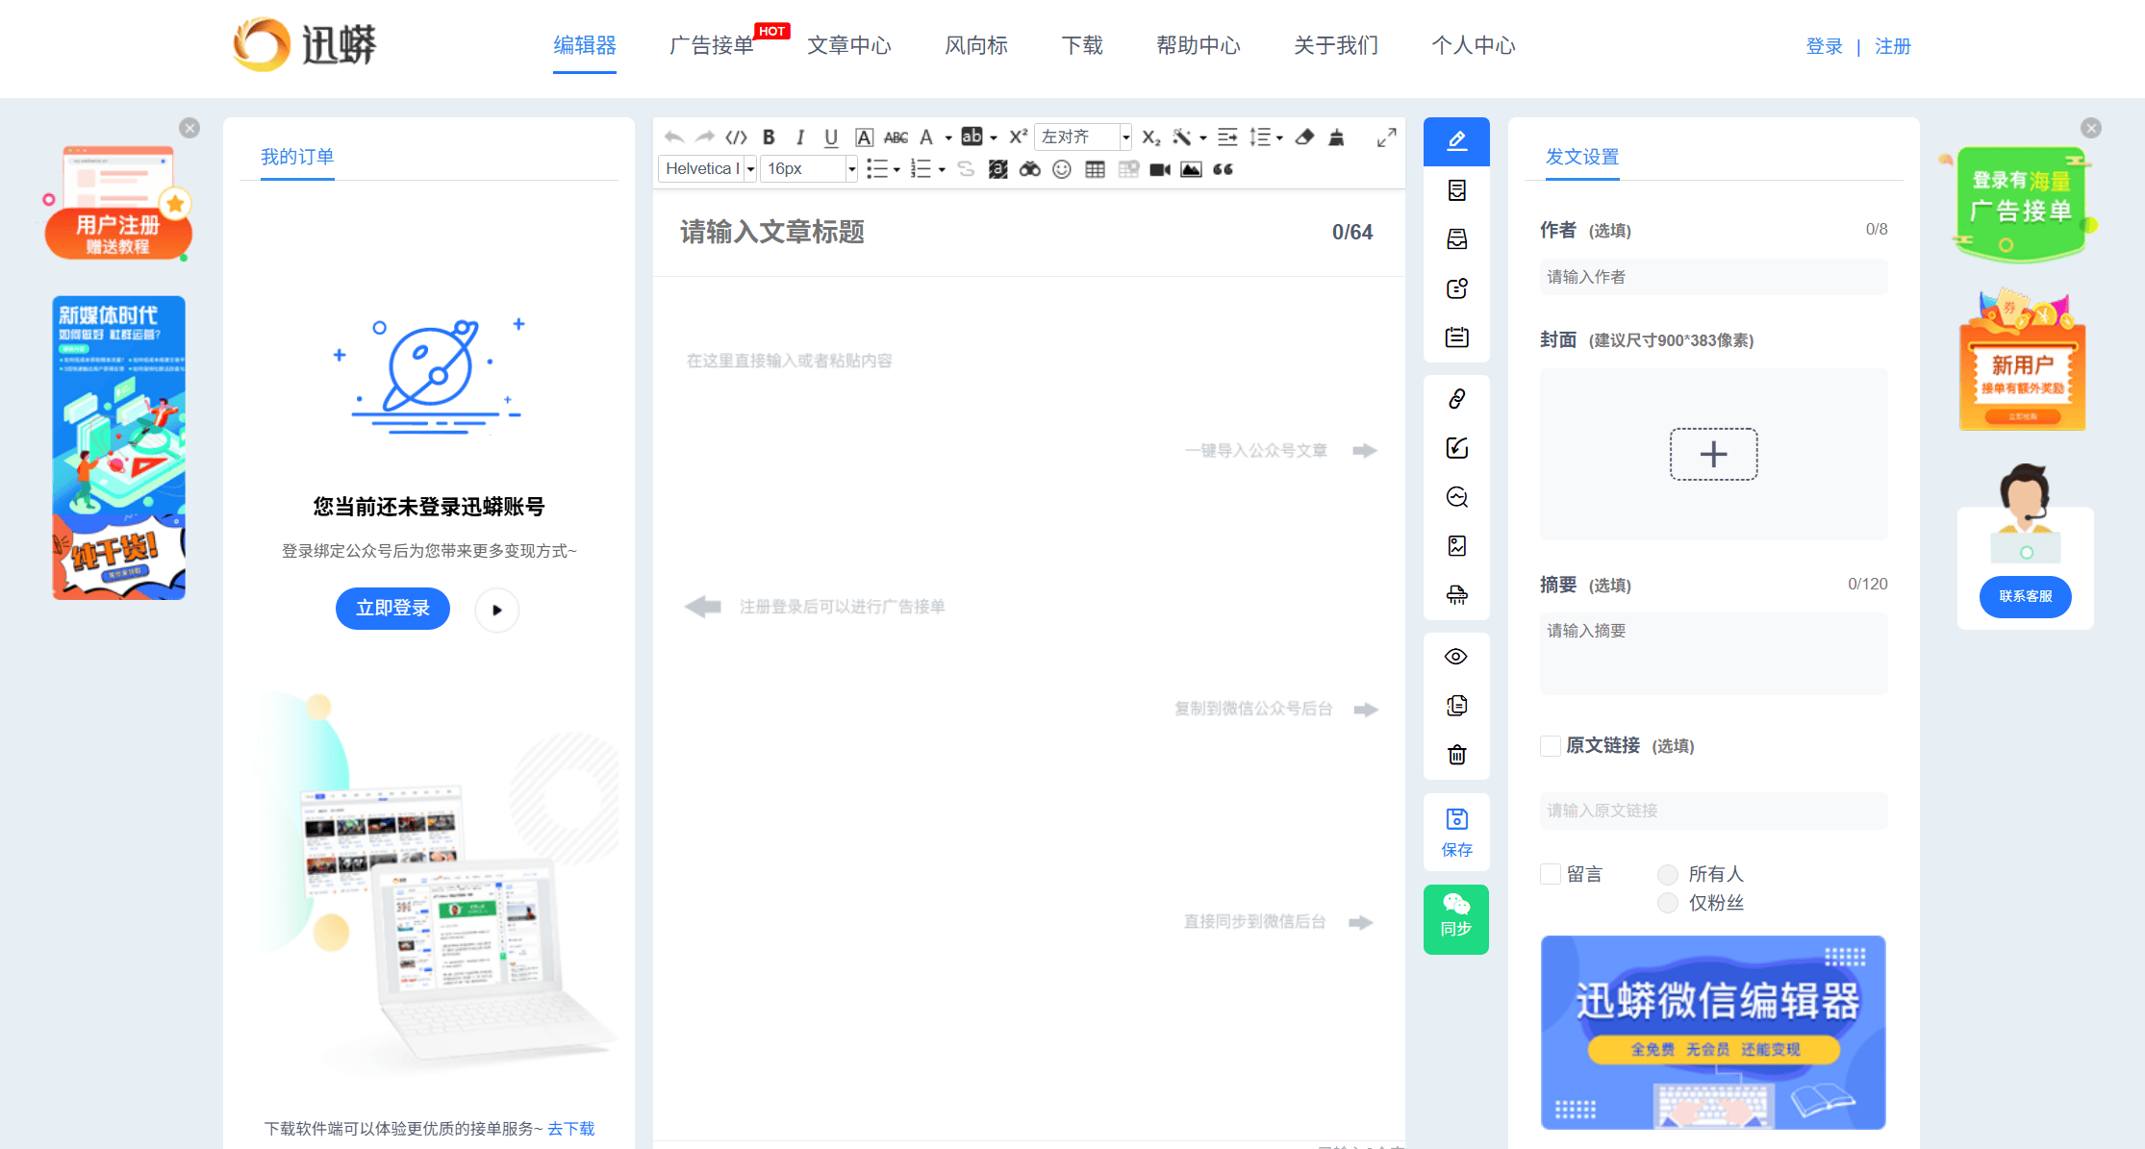Viewport: 2145px width, 1149px height.
Task: Enable the 原文链接 checkbox
Action: click(x=1550, y=745)
